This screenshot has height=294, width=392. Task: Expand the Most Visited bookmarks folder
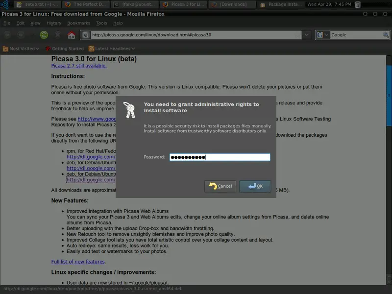(21, 49)
